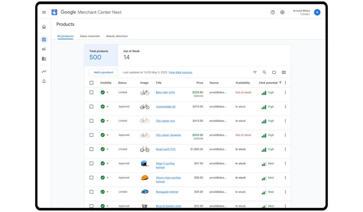Open the help question mark icon
The width and height of the screenshot is (363, 212).
pyautogui.click(x=273, y=12)
